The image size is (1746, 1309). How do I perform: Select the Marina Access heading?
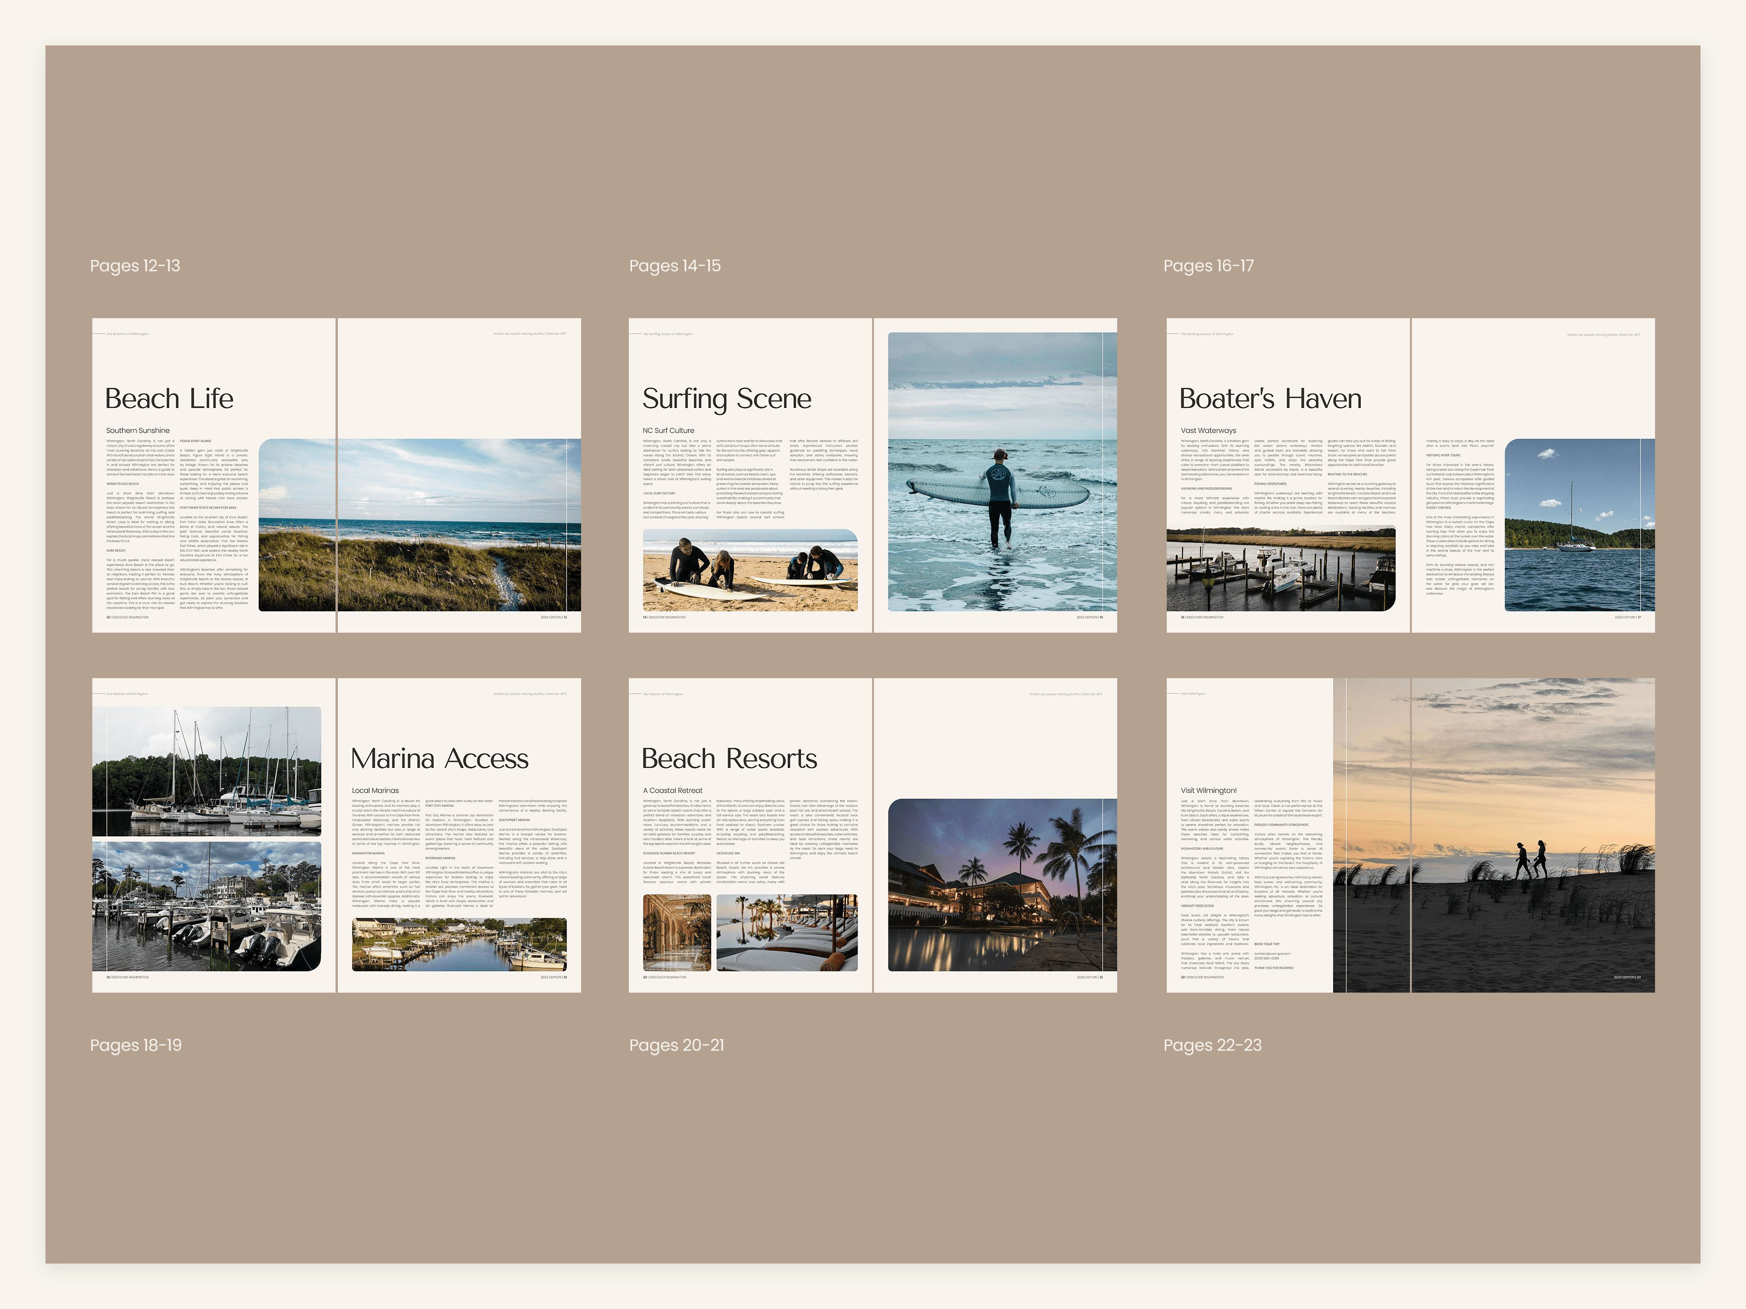[439, 758]
